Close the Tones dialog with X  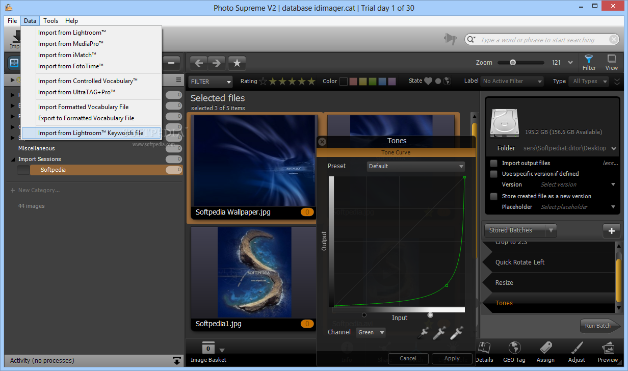click(x=322, y=141)
